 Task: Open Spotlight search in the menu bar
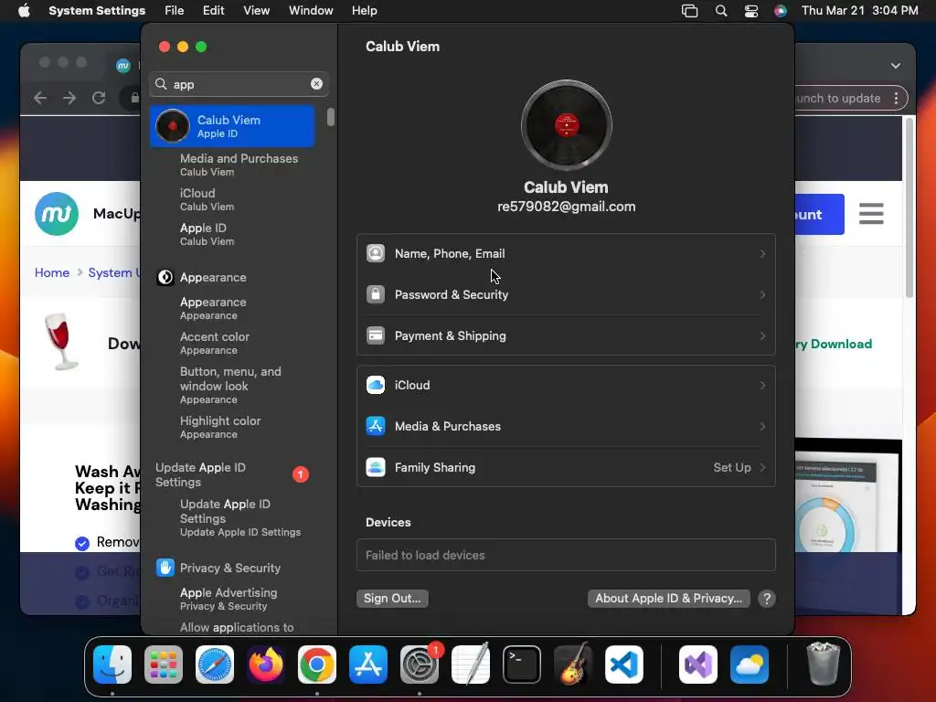721,11
